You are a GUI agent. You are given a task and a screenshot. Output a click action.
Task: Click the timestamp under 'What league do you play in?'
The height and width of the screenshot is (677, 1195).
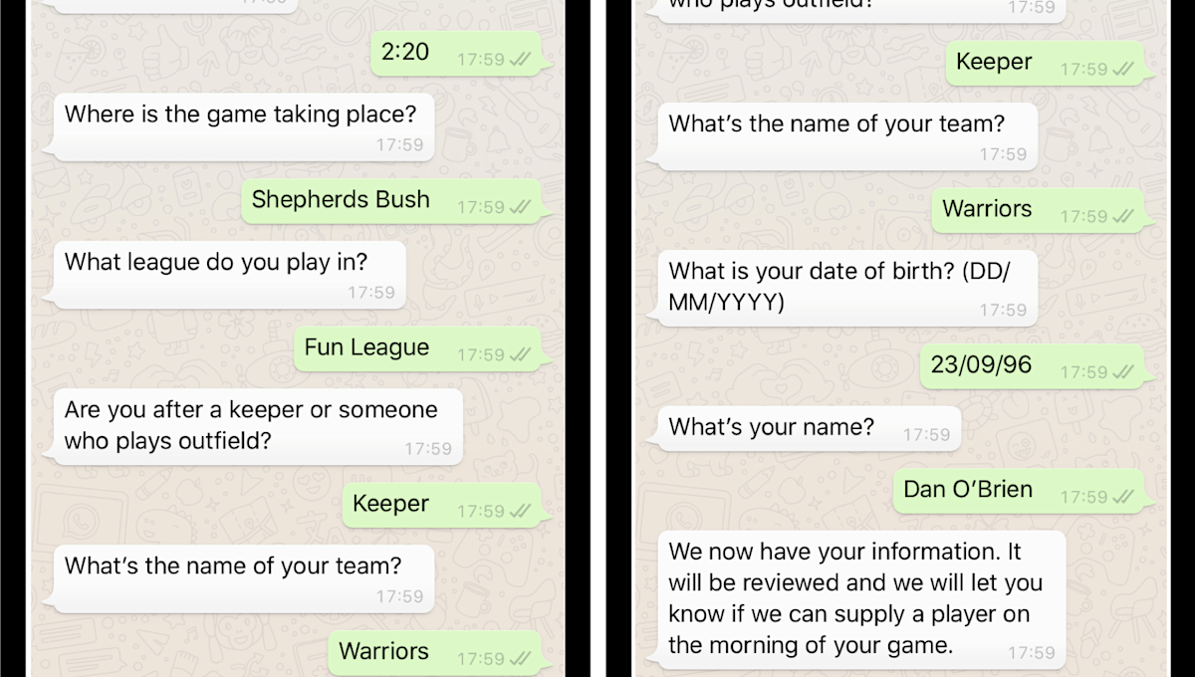click(x=371, y=293)
